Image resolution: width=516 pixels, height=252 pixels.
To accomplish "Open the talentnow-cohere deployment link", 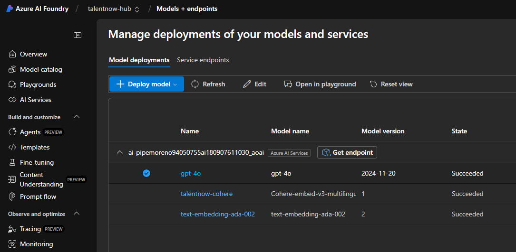I will 207,194.
